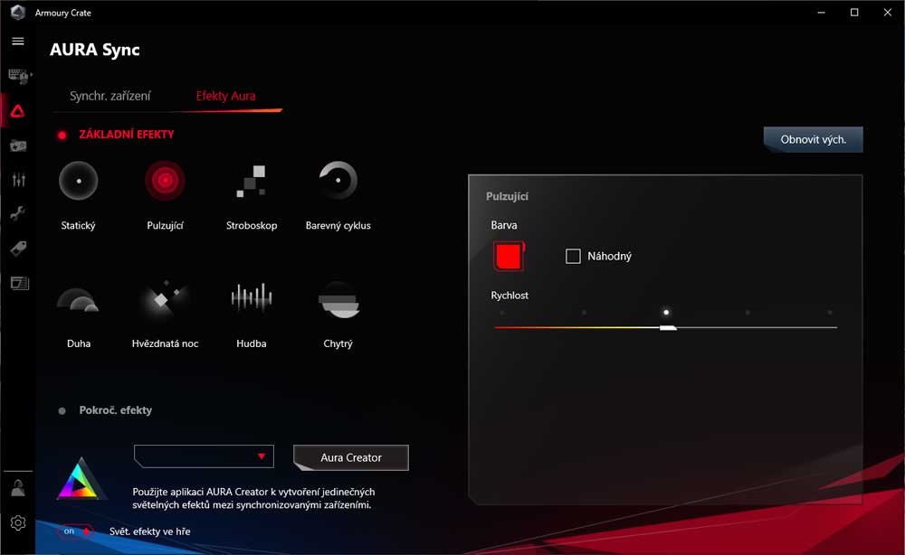The height and width of the screenshot is (555, 905).
Task: Click the Obnovit vých. reset button
Action: pos(814,139)
